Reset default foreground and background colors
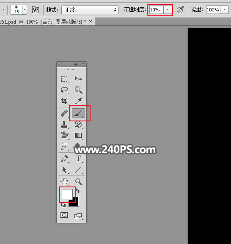 coord(63,205)
